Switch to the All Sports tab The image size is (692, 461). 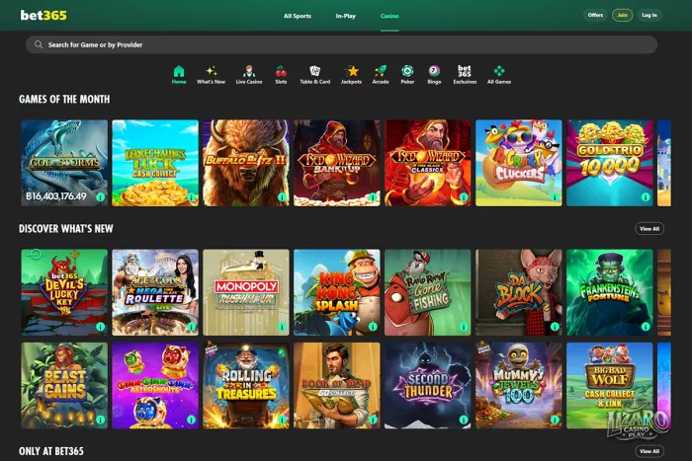[x=298, y=16]
